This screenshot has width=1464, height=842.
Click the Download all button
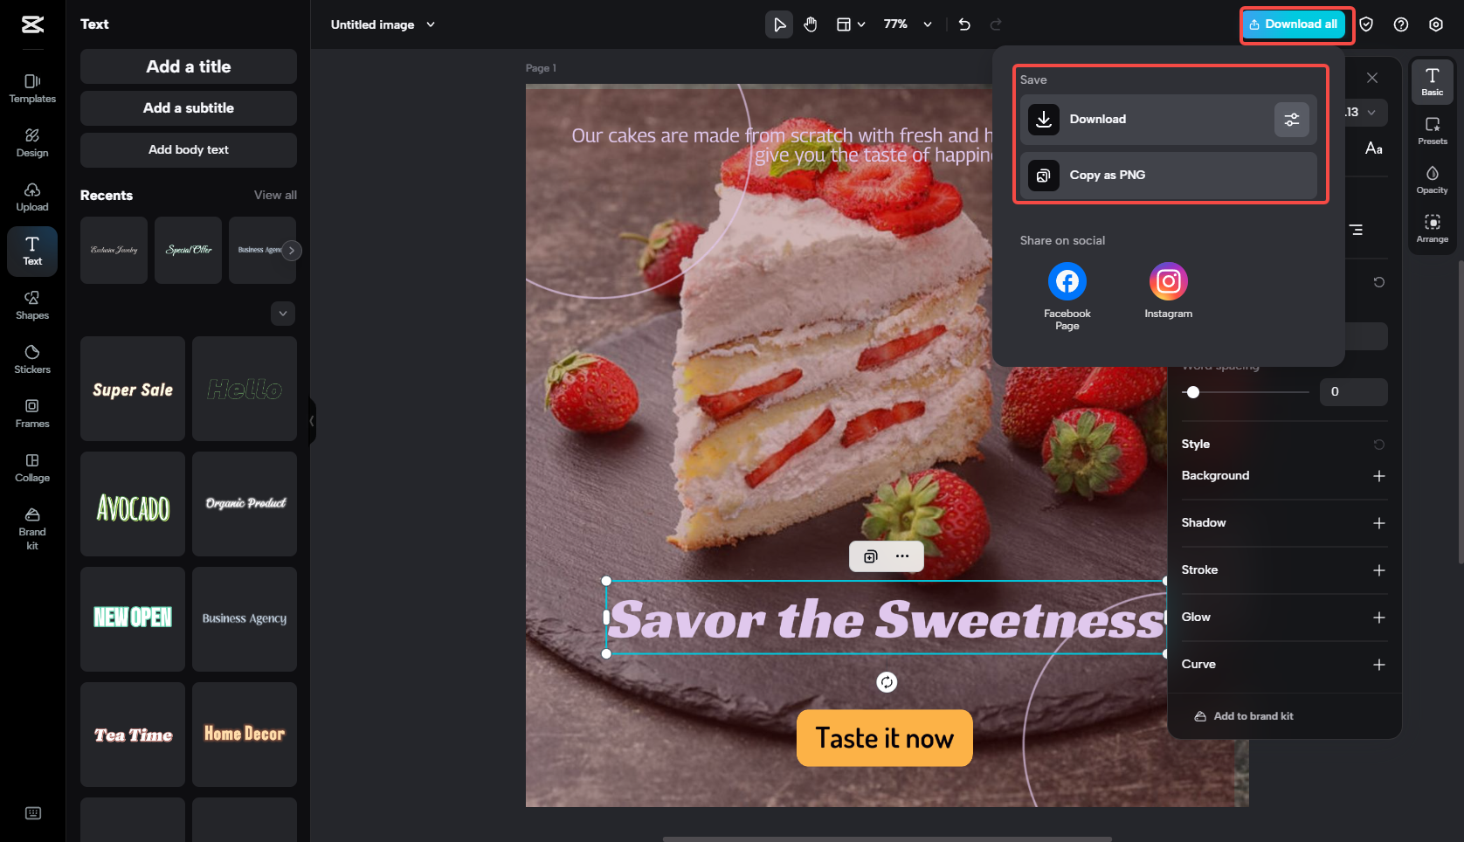(1294, 24)
